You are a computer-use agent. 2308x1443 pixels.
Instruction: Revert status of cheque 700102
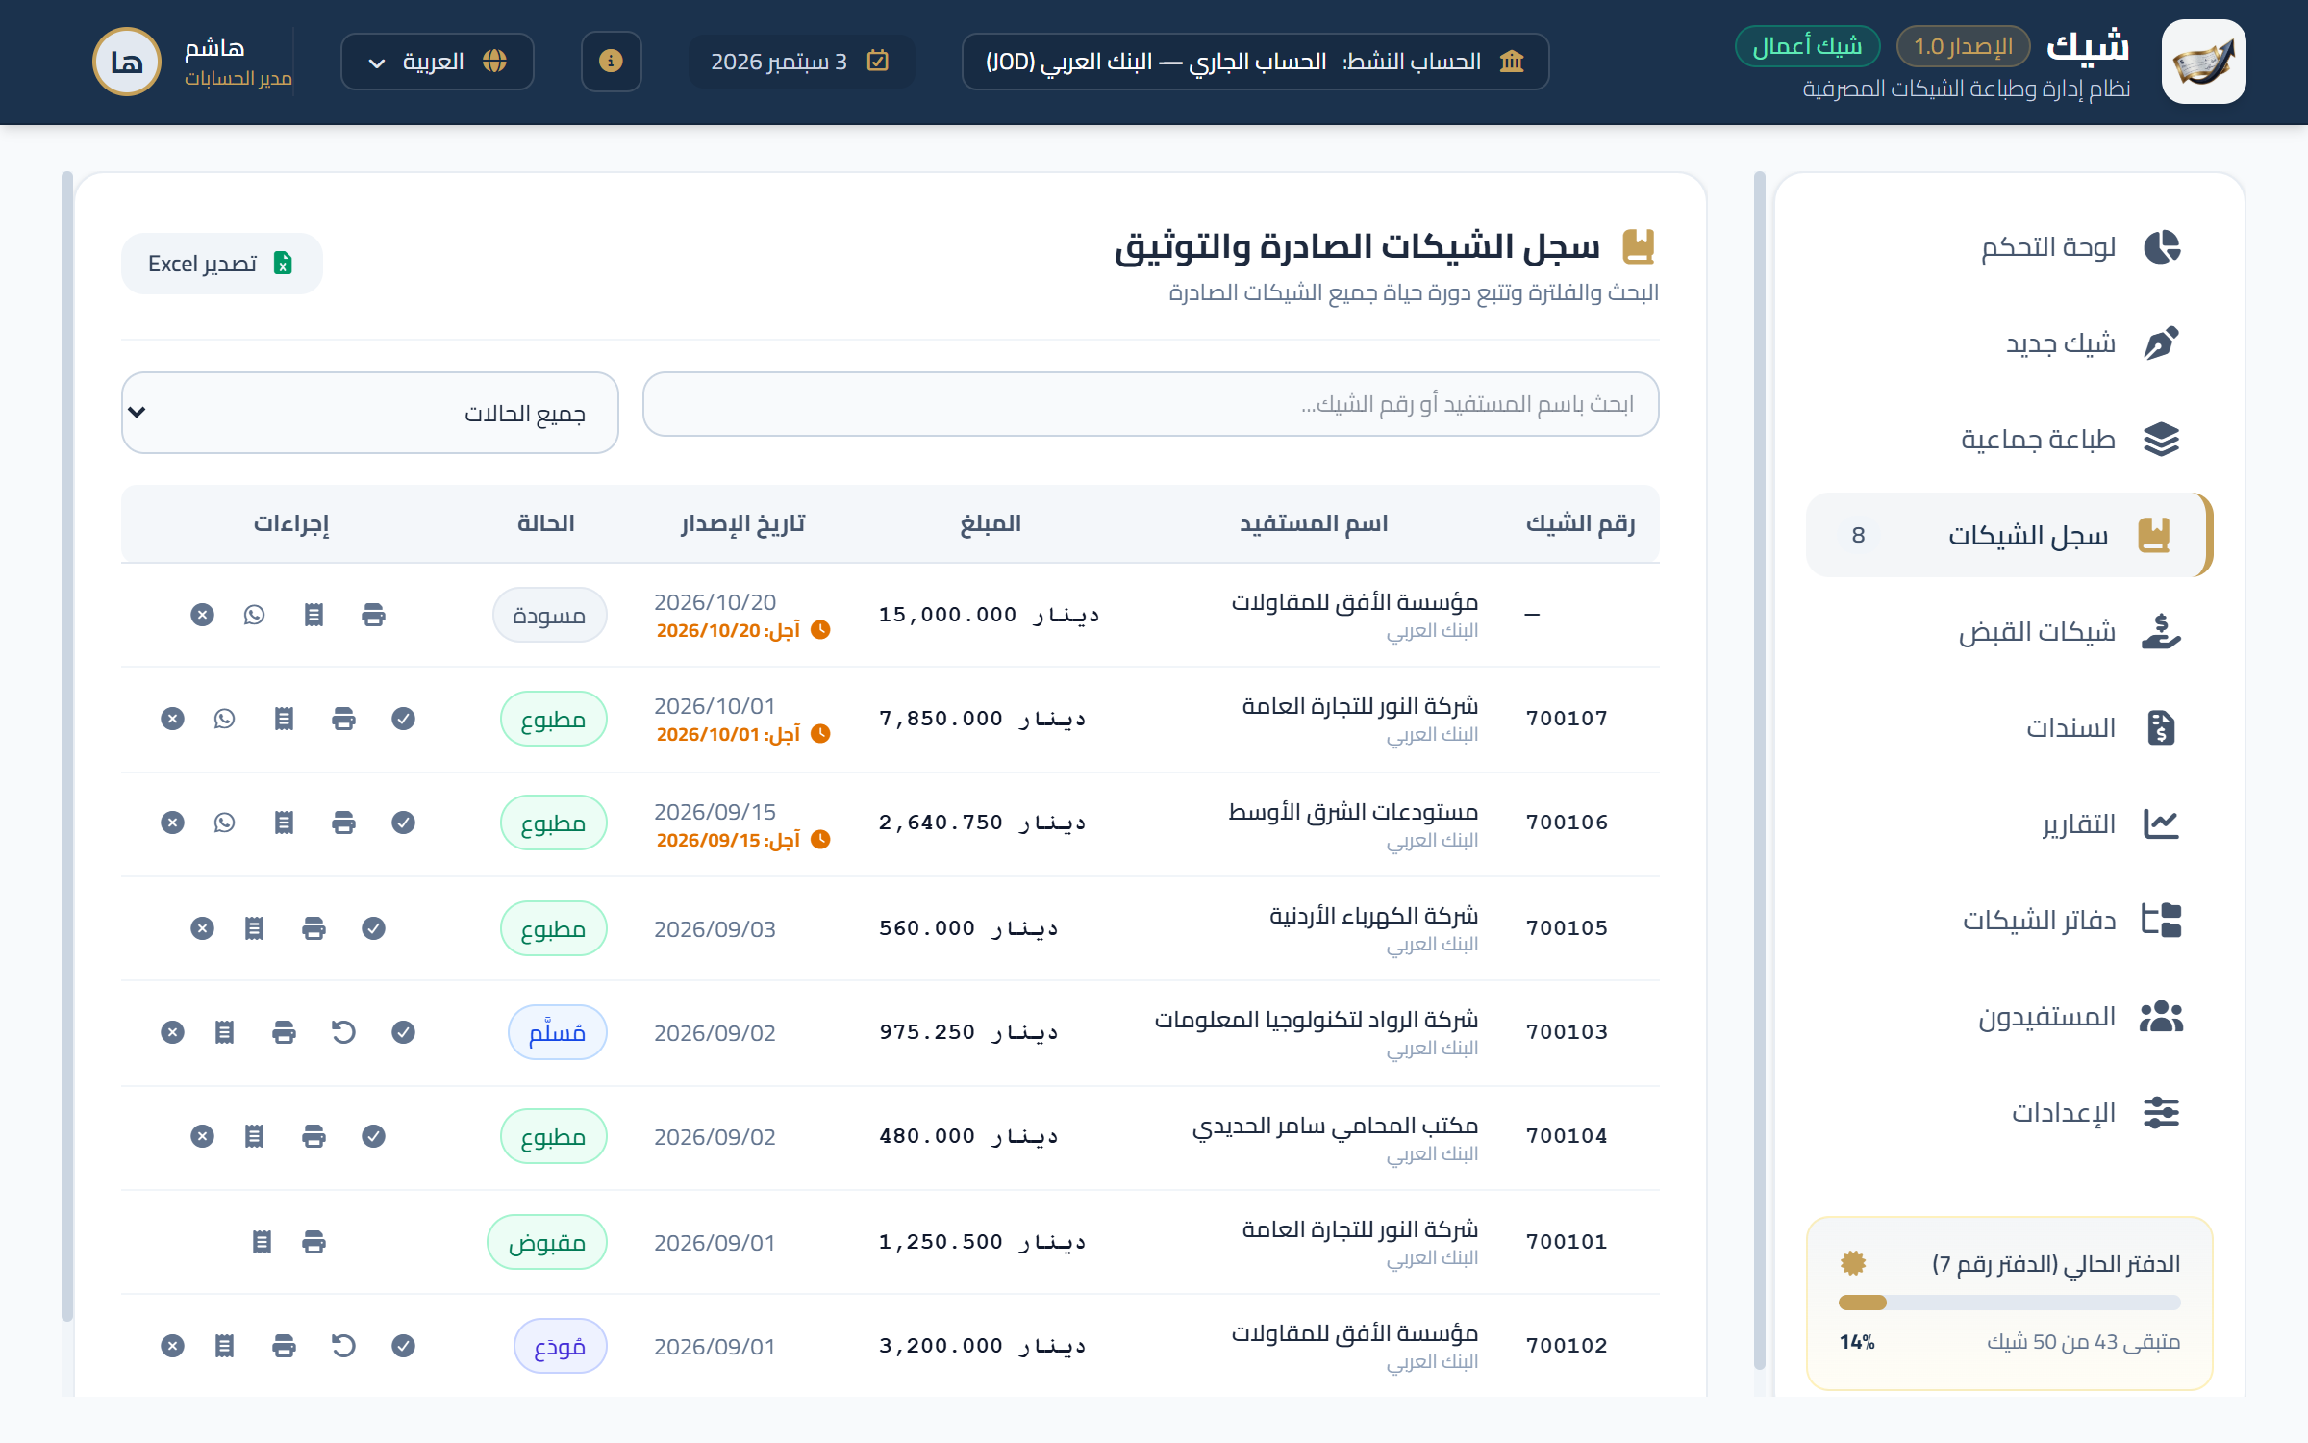click(343, 1346)
